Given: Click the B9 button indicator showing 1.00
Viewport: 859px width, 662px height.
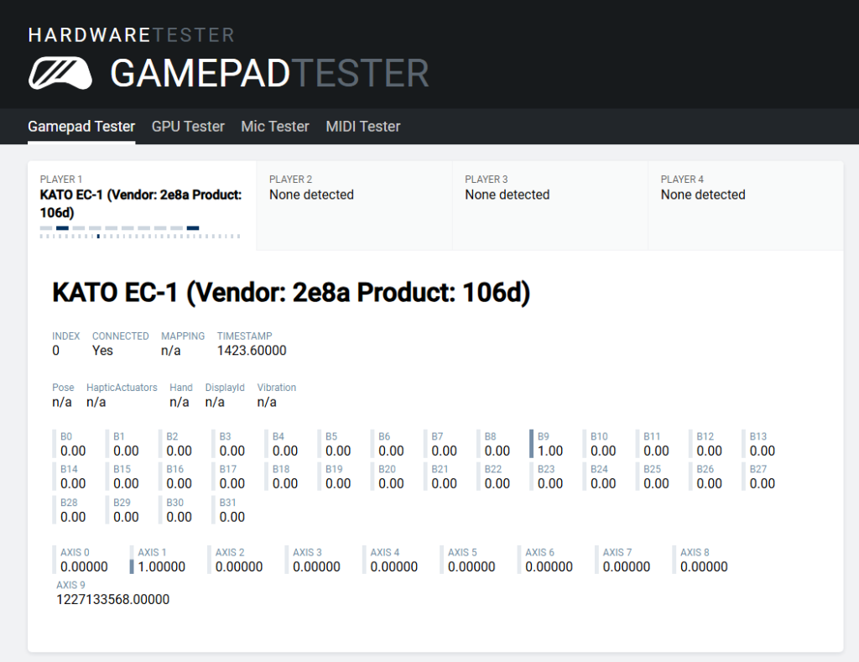Looking at the screenshot, I should click(x=549, y=444).
